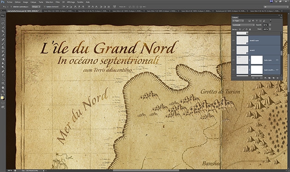290x172 pixels.
Task: Filter layers by pixel type
Action: (x=249, y=21)
